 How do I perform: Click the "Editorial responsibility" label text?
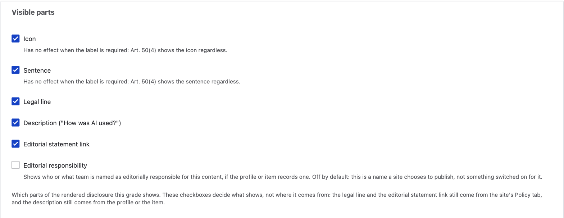pyautogui.click(x=55, y=165)
